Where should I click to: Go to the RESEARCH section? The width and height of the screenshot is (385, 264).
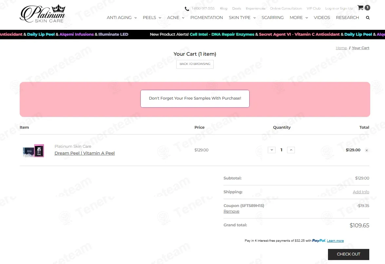pyautogui.click(x=347, y=18)
